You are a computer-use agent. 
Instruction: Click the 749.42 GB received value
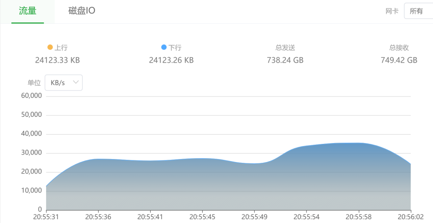[399, 60]
